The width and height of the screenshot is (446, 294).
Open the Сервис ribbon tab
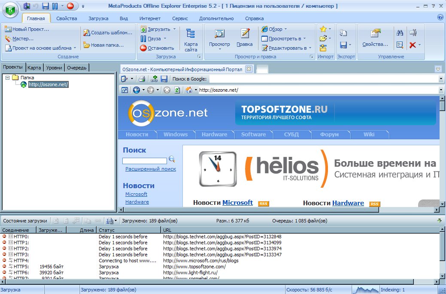click(180, 18)
